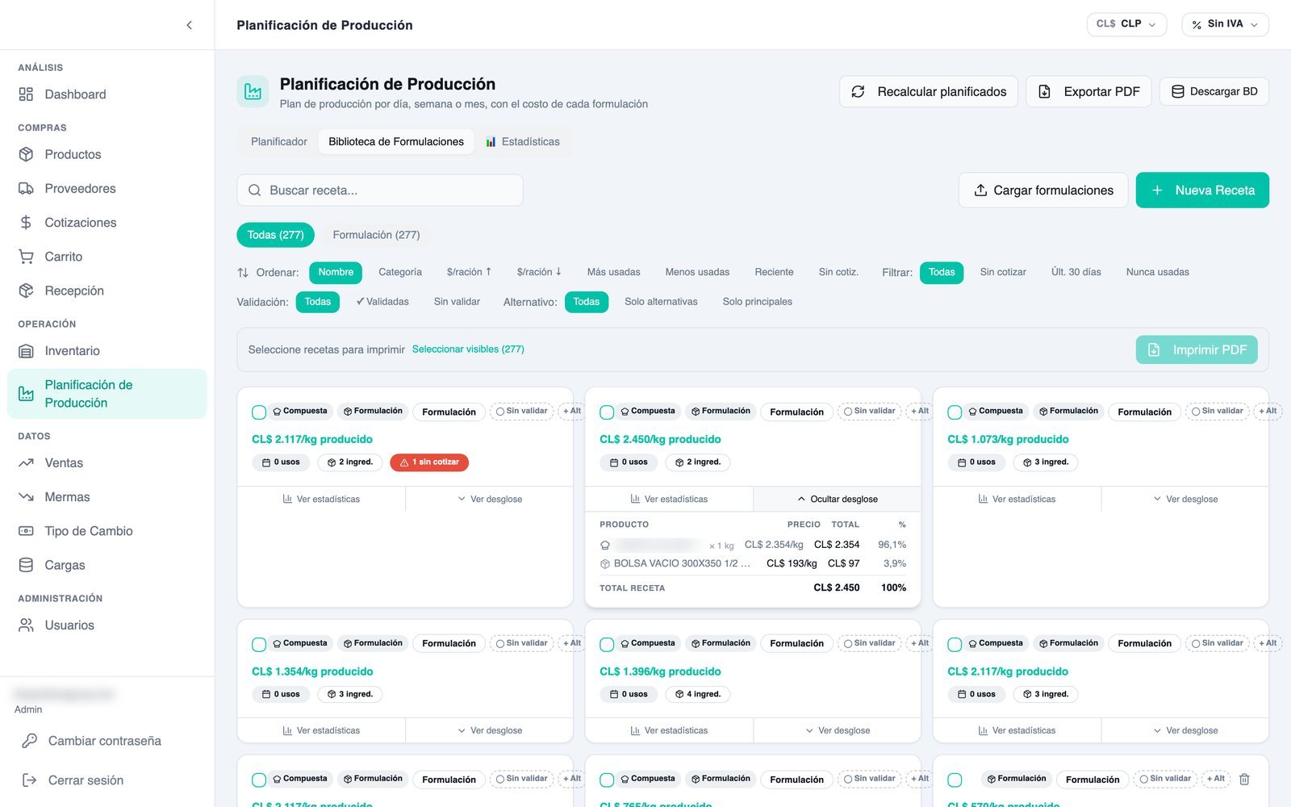Select the CL$ 1.073/kg recipe checkbox
Screen dimensions: 1291x807
point(955,412)
